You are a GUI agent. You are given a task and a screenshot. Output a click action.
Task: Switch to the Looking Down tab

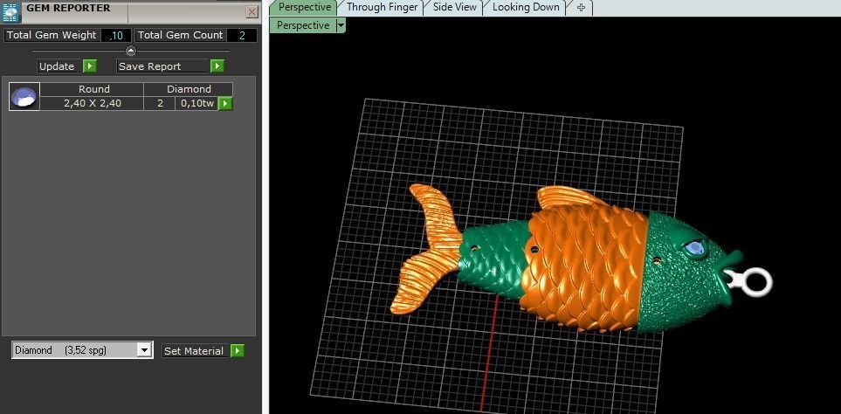[526, 8]
